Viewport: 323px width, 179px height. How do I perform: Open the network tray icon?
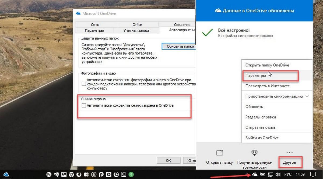[271, 174]
